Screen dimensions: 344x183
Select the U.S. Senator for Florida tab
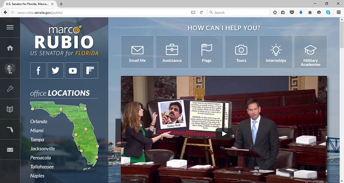(x=29, y=4)
